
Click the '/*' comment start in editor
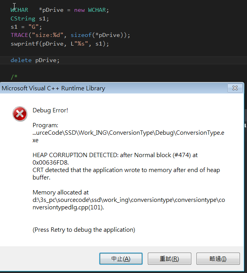pyautogui.click(x=14, y=77)
